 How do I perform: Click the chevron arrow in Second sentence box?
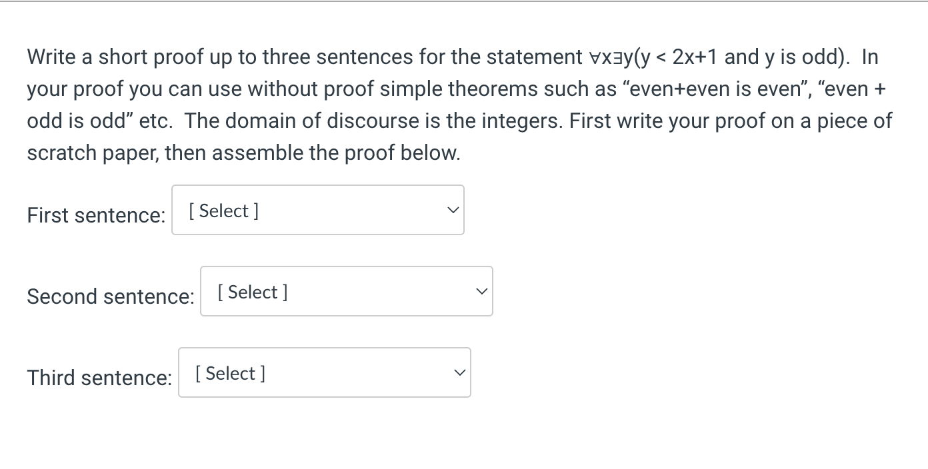tap(481, 292)
